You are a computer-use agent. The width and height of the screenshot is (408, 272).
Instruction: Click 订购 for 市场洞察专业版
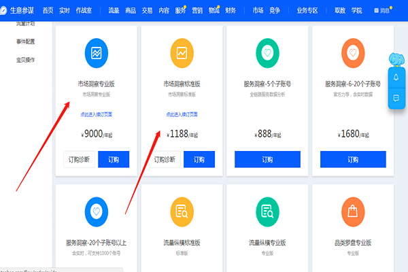click(x=114, y=159)
